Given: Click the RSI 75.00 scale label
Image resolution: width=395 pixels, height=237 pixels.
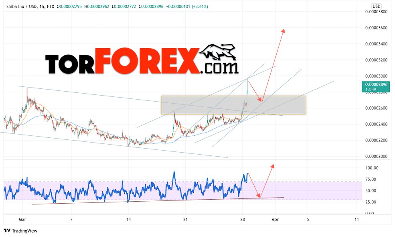Looking at the screenshot, I should [x=371, y=179].
